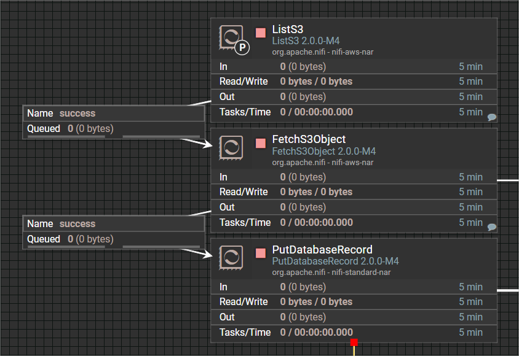Click the 5 min label on FetchS3Object Read/Write row
The image size is (519, 356).
[x=471, y=192]
